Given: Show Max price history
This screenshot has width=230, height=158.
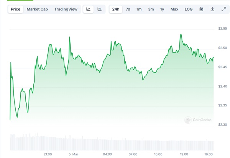Looking at the screenshot, I should click(174, 9).
